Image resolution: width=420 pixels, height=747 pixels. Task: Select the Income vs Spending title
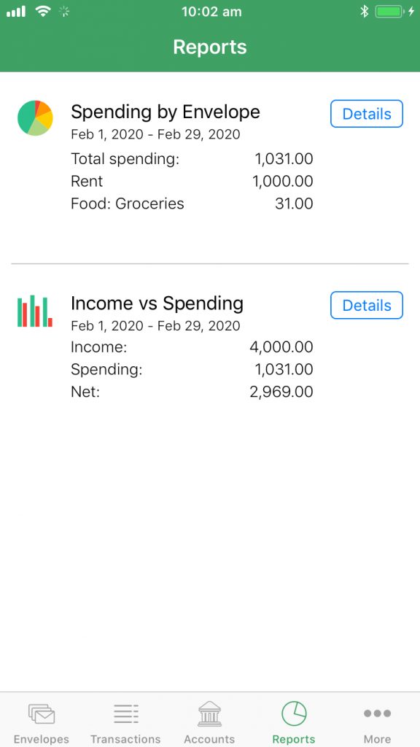(x=157, y=303)
